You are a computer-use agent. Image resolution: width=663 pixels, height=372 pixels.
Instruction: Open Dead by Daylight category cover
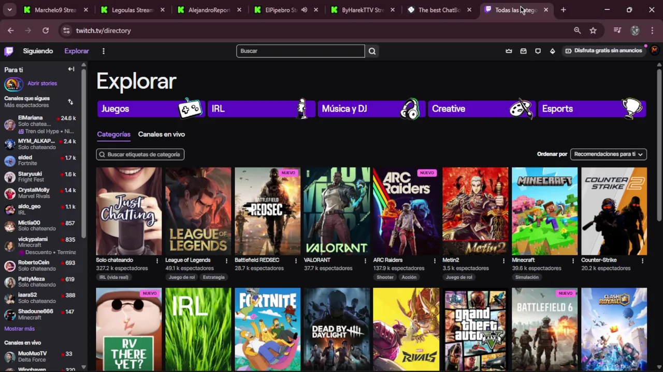(337, 329)
